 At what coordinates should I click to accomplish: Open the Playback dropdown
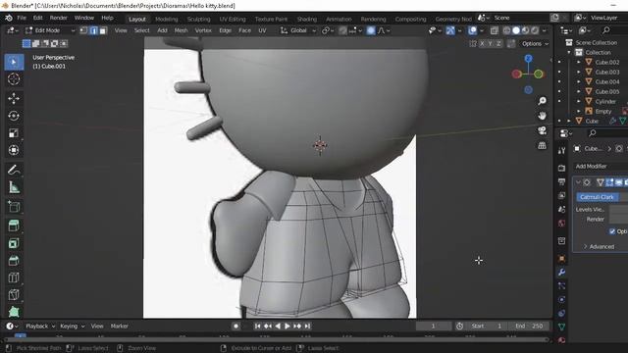(x=40, y=327)
